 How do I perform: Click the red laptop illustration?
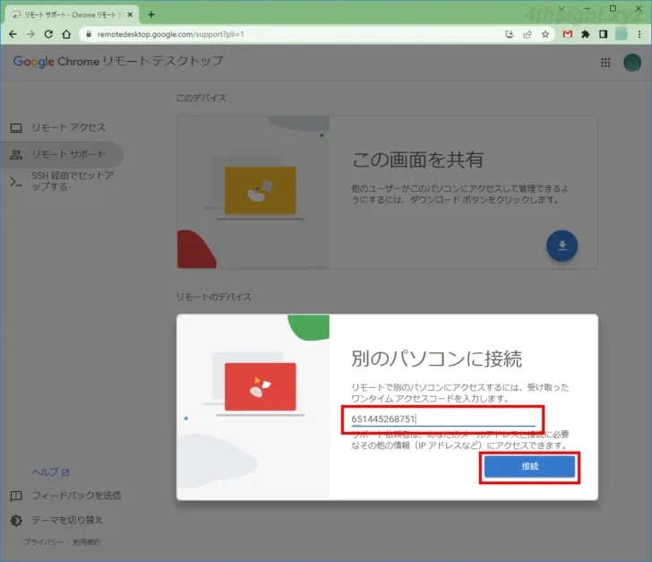click(x=261, y=386)
